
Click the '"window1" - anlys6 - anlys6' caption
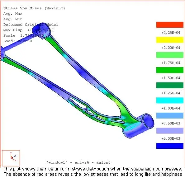tap(78, 162)
